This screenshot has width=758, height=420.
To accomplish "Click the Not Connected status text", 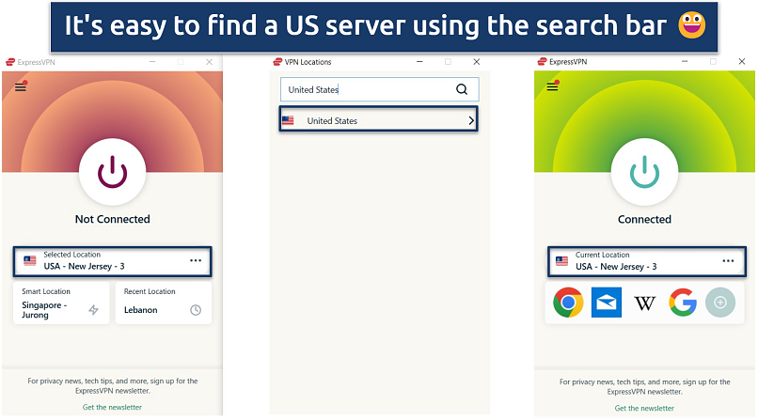I will tap(112, 219).
